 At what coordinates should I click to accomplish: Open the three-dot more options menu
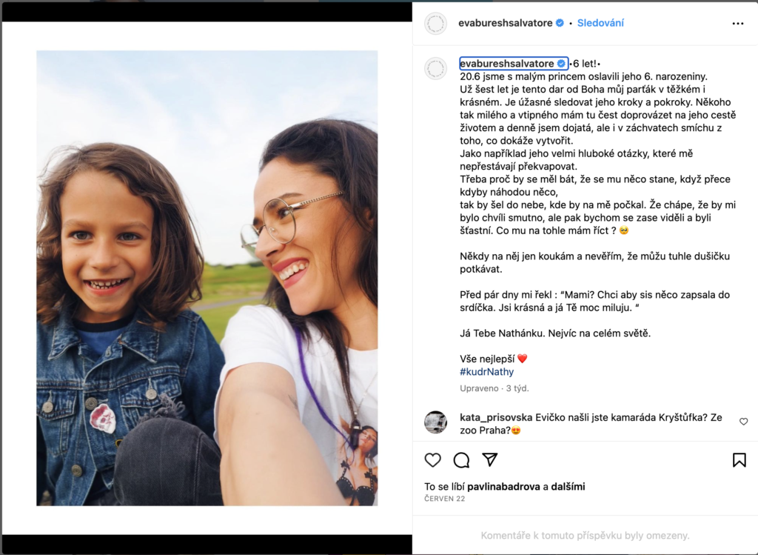[738, 23]
